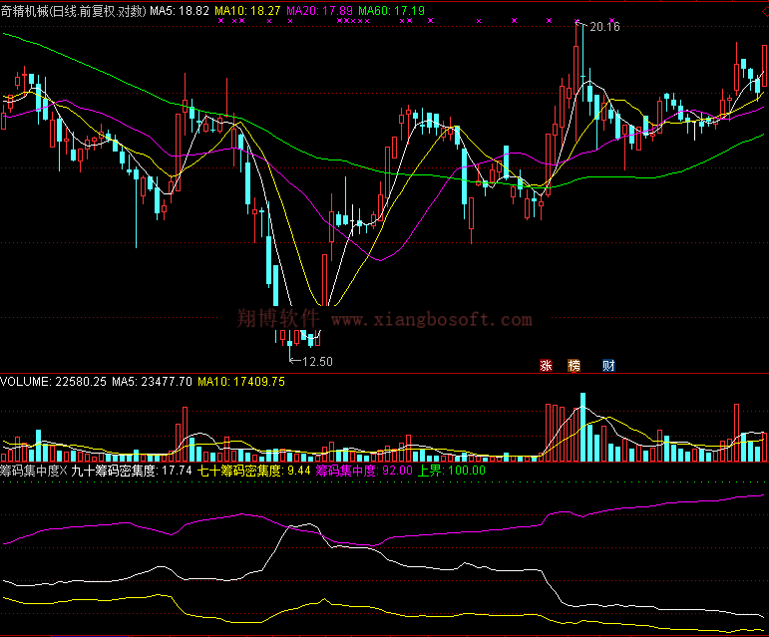The image size is (769, 637).
Task: Click the arrow pointing to 12.50 low
Action: click(x=293, y=360)
